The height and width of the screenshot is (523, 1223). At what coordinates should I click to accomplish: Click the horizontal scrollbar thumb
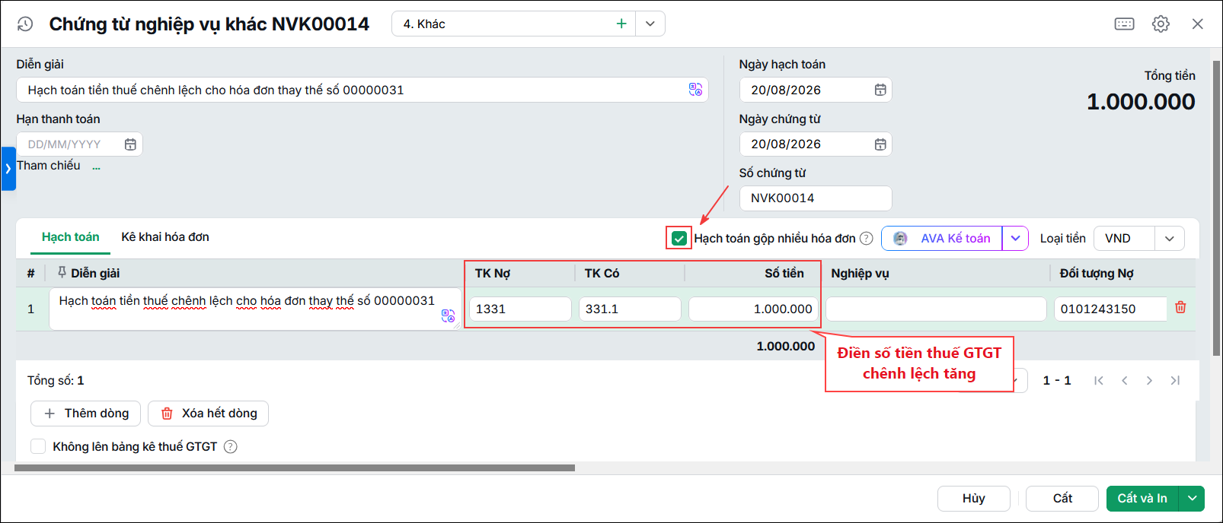point(295,468)
